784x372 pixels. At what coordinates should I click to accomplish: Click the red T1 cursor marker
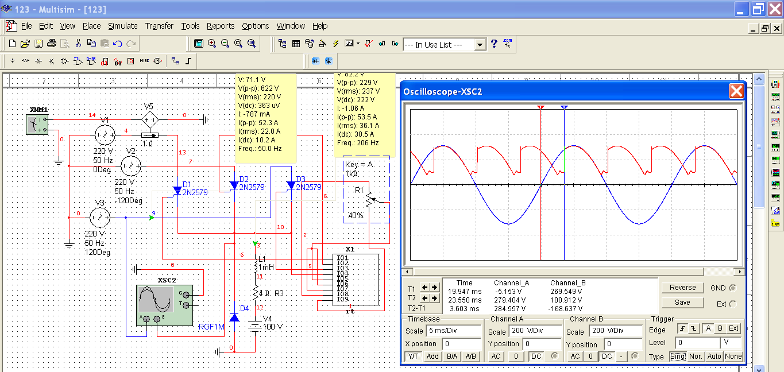[x=540, y=107]
